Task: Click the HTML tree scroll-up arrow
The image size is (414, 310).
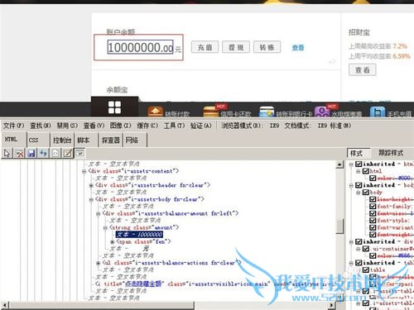Action: click(339, 165)
